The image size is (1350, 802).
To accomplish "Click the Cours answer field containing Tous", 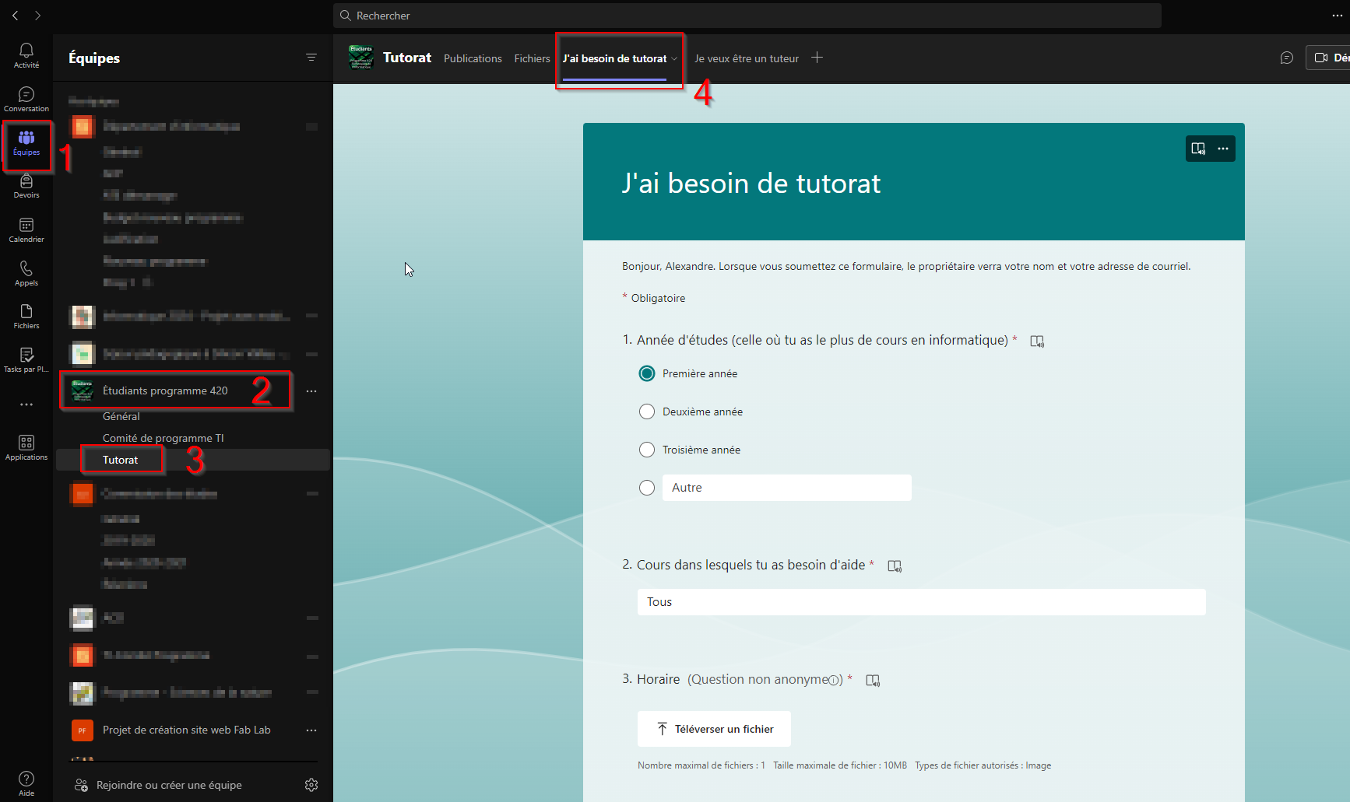I will tap(922, 602).
